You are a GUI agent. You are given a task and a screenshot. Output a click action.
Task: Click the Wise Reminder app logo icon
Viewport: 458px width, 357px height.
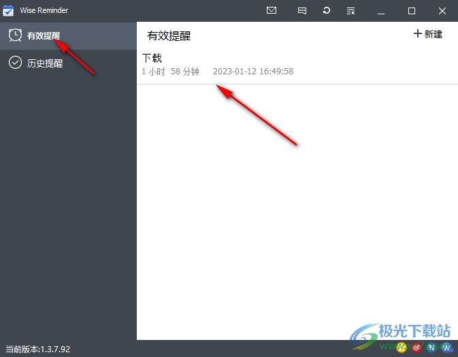(x=8, y=10)
